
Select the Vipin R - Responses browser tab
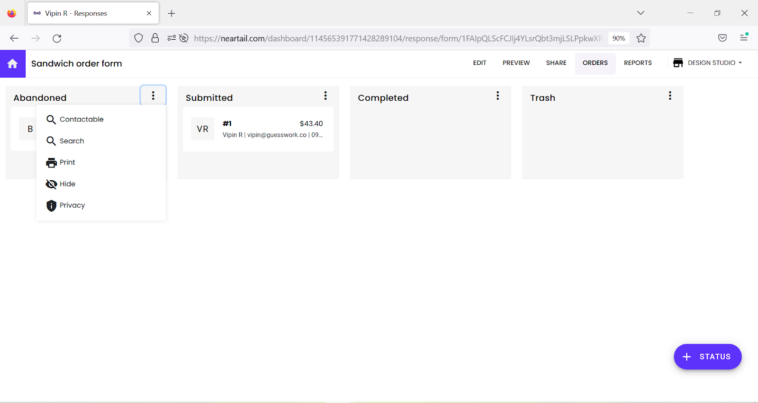coord(93,13)
